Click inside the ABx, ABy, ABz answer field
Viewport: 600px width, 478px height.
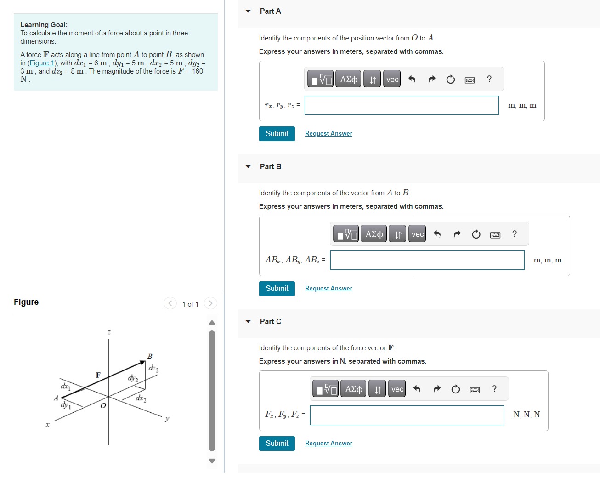(x=427, y=260)
